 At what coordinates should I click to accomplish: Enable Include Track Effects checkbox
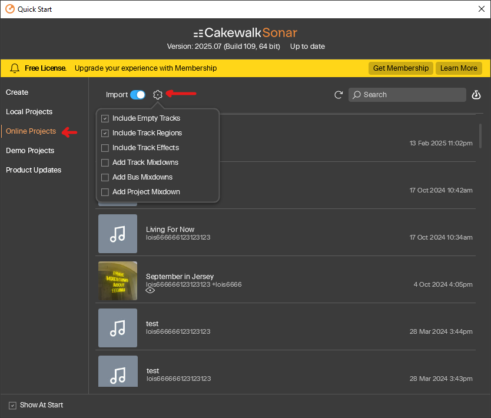pyautogui.click(x=105, y=148)
